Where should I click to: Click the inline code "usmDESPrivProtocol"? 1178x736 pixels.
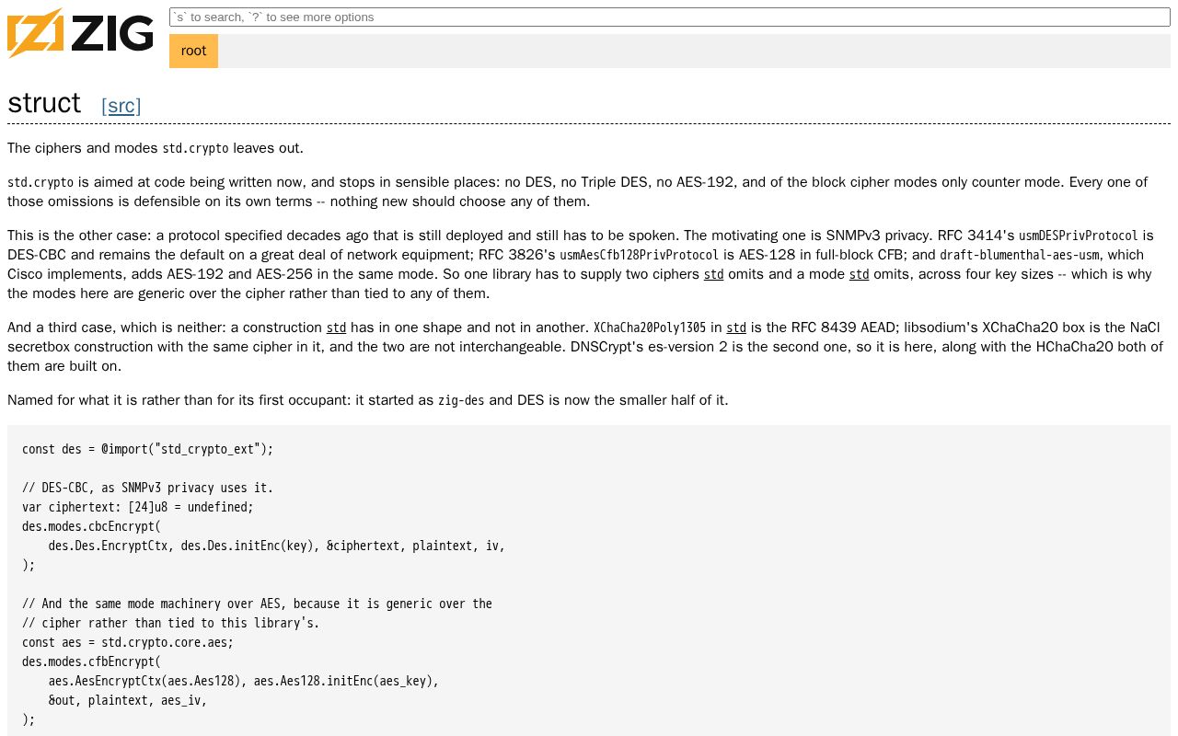coord(1079,236)
